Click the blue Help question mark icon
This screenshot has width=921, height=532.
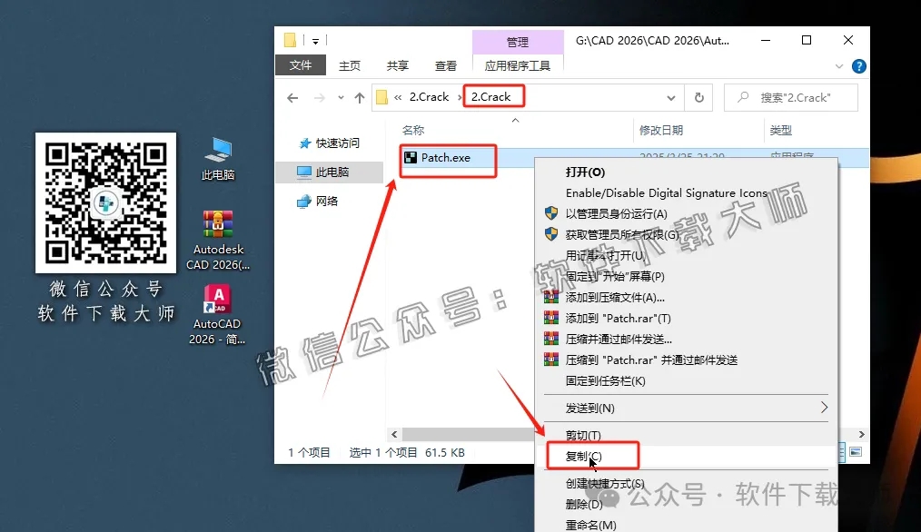[x=858, y=65]
